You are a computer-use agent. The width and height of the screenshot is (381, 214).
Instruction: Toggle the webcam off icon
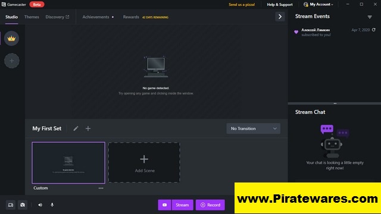point(23,204)
